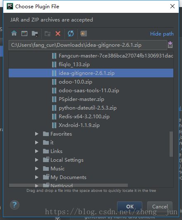Screen dimensions: 182x220
Task: Expand the Links folder
Action: (x=37, y=151)
